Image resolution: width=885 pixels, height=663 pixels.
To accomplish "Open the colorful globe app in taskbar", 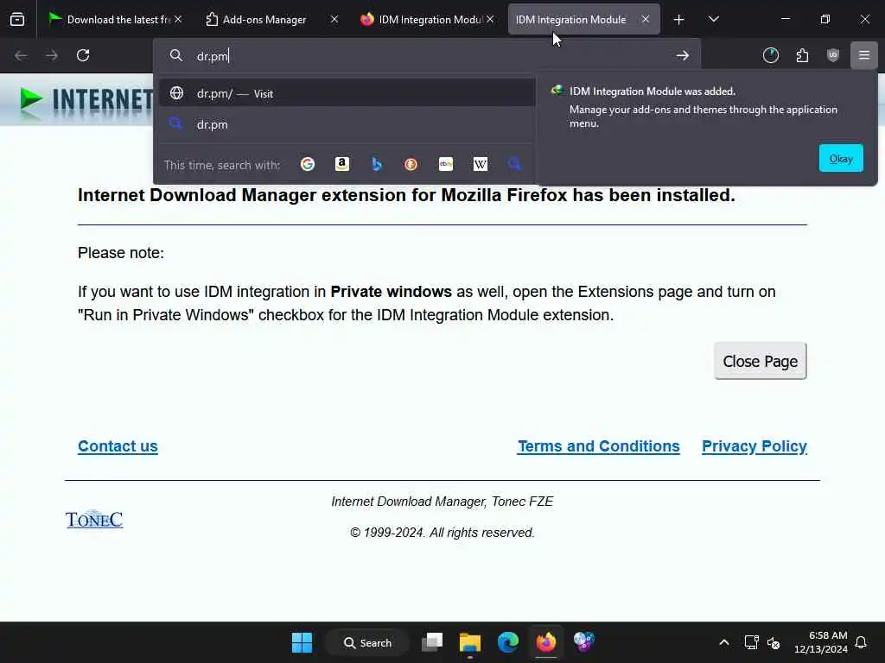I will pos(583,642).
